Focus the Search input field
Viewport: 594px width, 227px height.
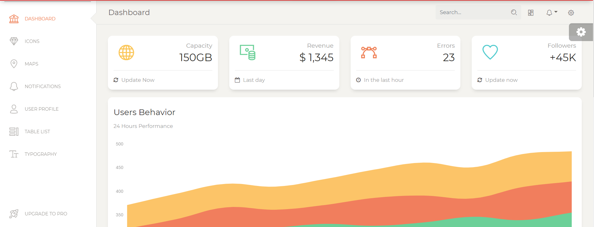473,12
